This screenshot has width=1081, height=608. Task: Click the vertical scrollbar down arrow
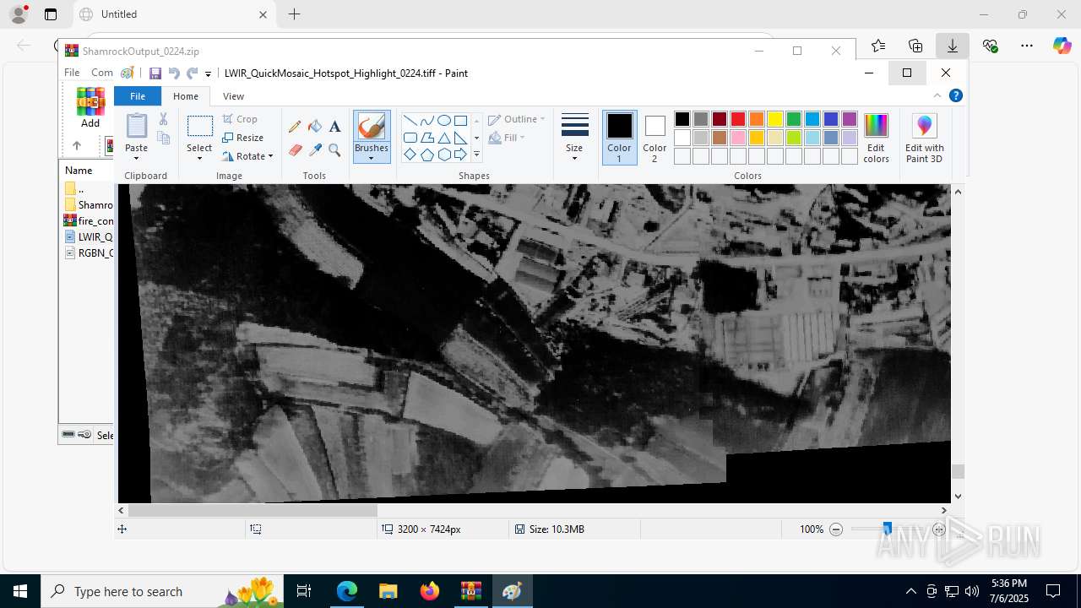[x=958, y=497]
